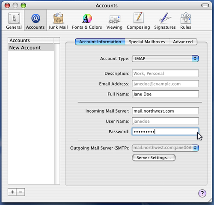Switch to the Advanced tab
The height and width of the screenshot is (205, 214).
(x=183, y=42)
